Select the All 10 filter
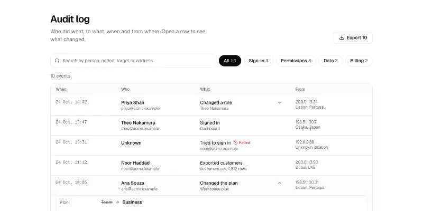The height and width of the screenshot is (211, 423). [x=230, y=61]
